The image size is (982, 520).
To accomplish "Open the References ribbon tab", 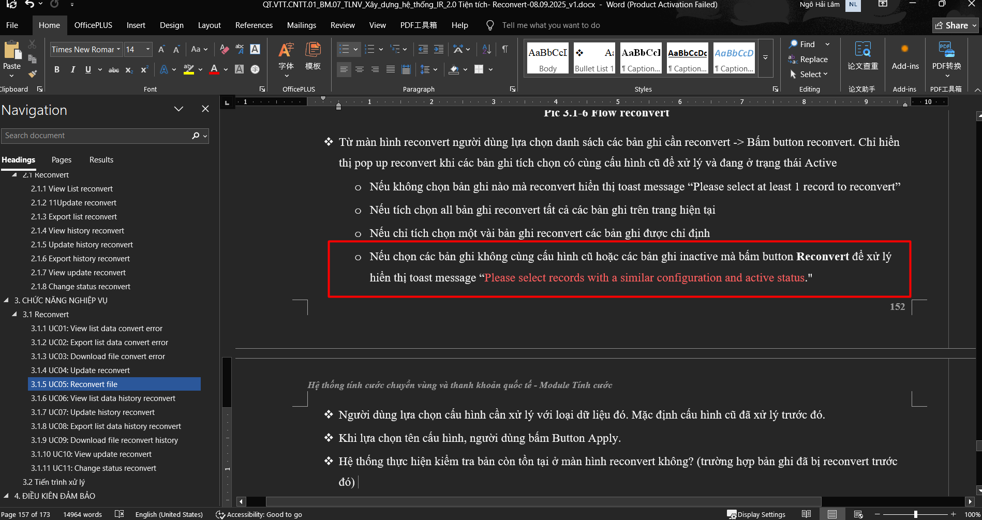I will pos(254,25).
